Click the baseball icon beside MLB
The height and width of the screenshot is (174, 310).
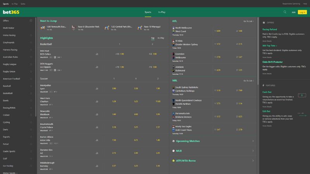pyautogui.click(x=173, y=151)
